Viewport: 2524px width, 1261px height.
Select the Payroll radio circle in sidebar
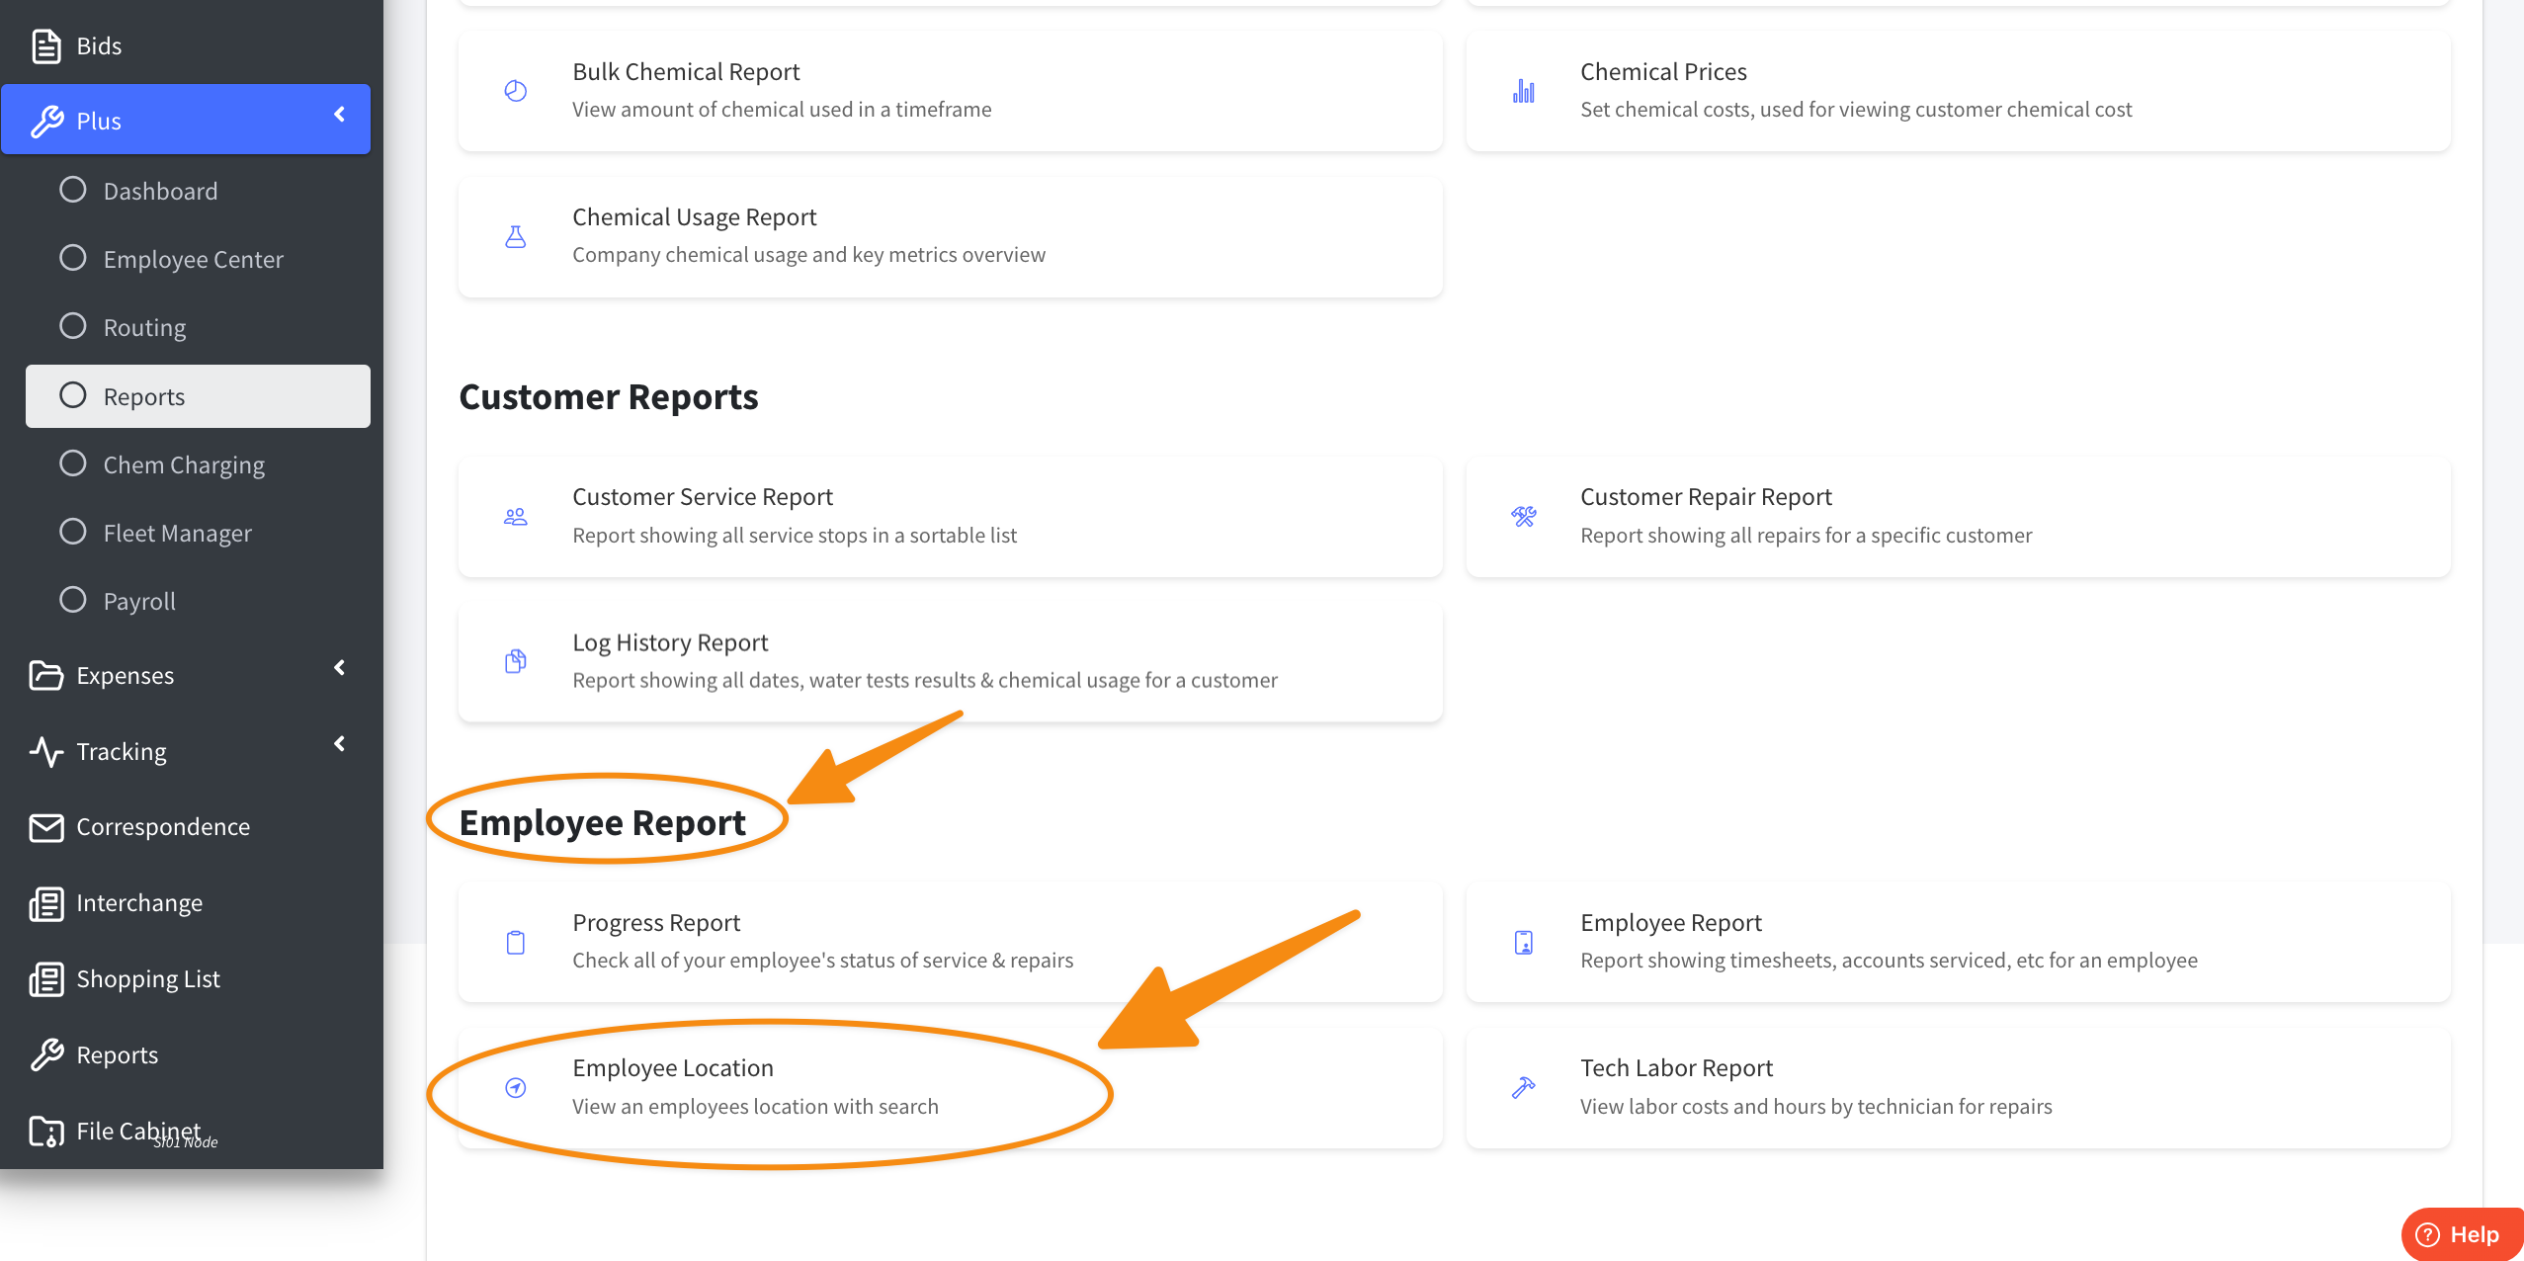pos(73,600)
